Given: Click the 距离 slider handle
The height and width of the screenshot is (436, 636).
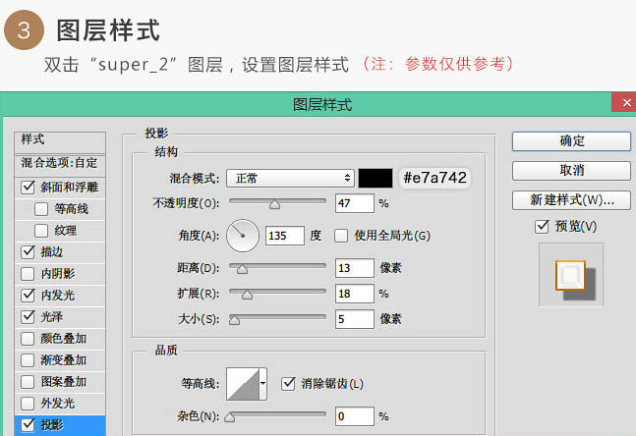Looking at the screenshot, I should [x=242, y=269].
